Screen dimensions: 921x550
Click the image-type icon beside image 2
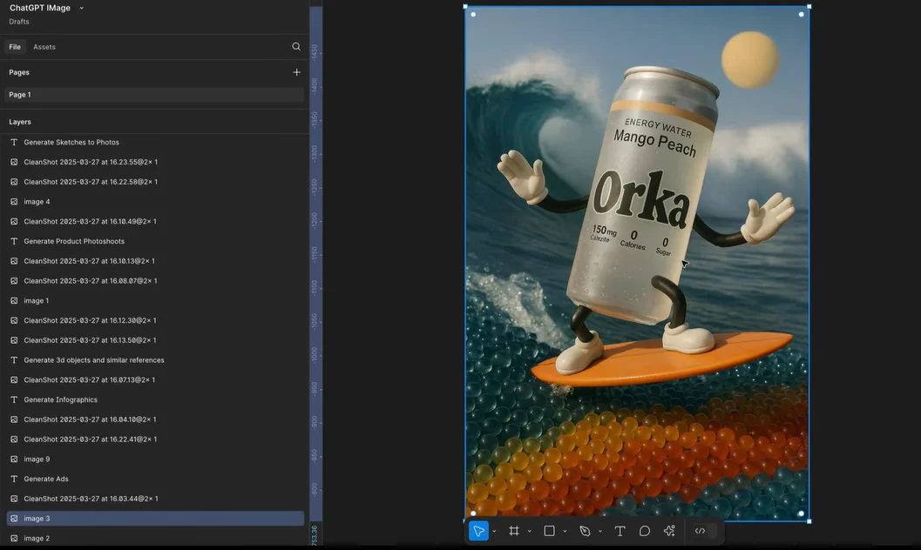click(x=14, y=539)
